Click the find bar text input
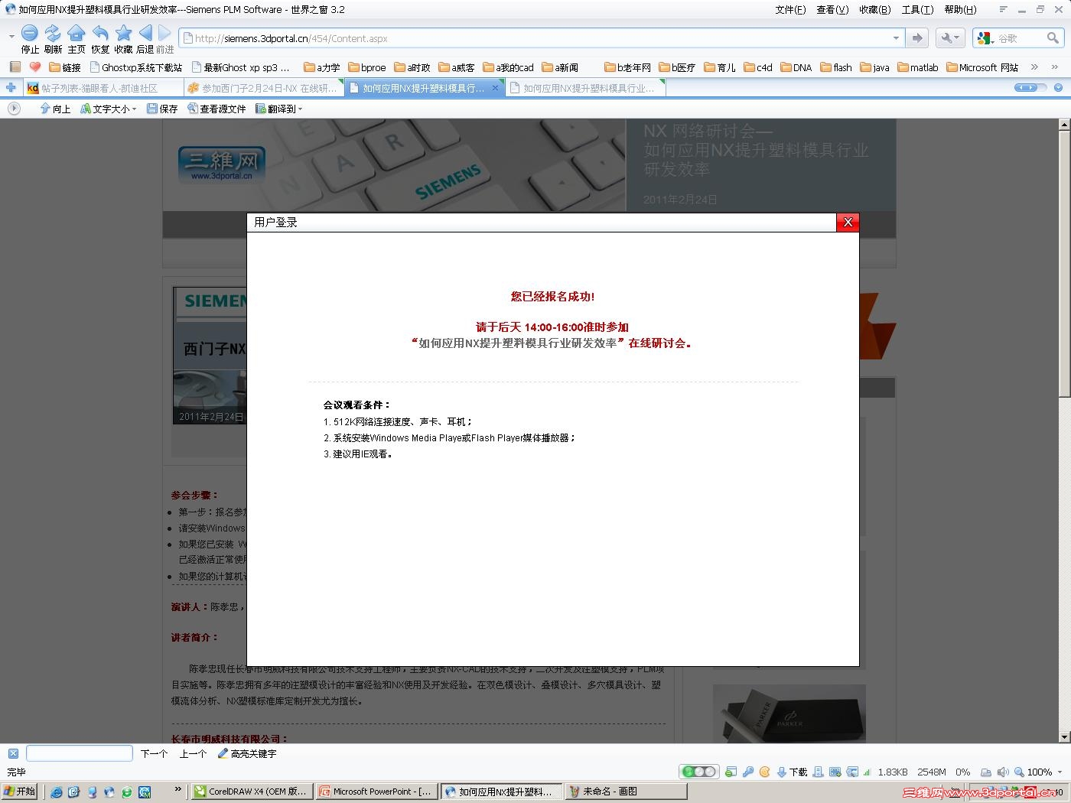 pyautogui.click(x=80, y=753)
